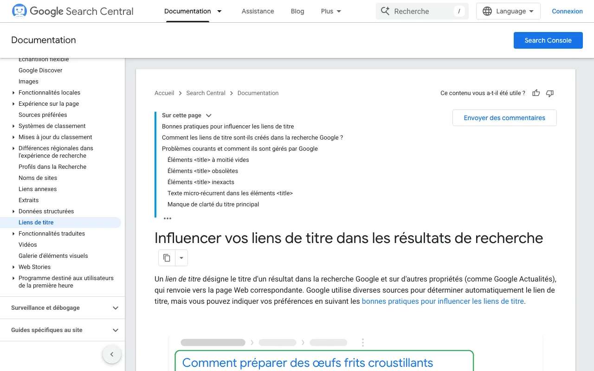Expand the 'Fonctionnalités locales' tree item
Viewport: 594px width, 371px height.
(x=13, y=93)
